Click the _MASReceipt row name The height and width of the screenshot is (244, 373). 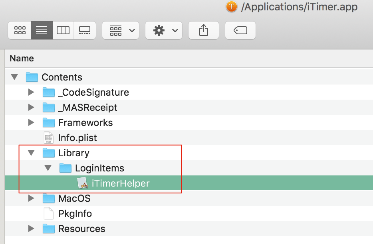87,108
